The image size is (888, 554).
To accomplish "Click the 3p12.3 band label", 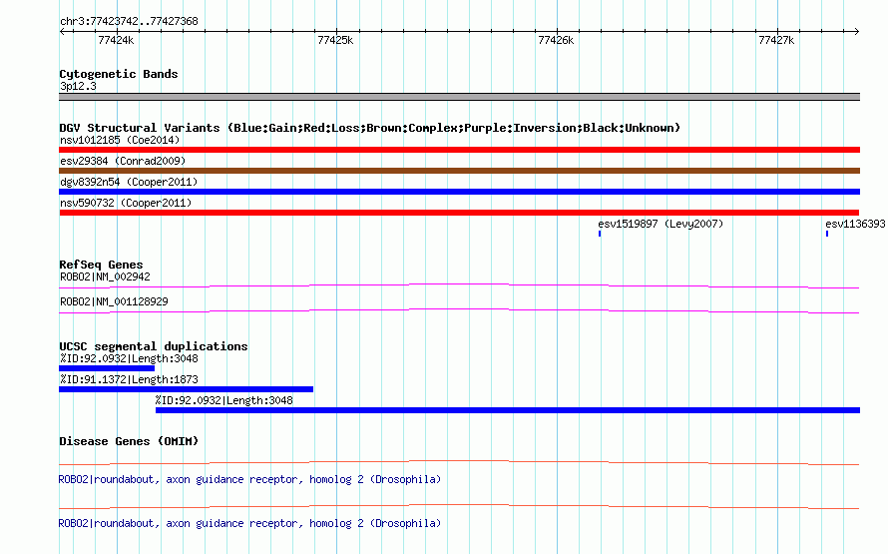I will point(78,86).
